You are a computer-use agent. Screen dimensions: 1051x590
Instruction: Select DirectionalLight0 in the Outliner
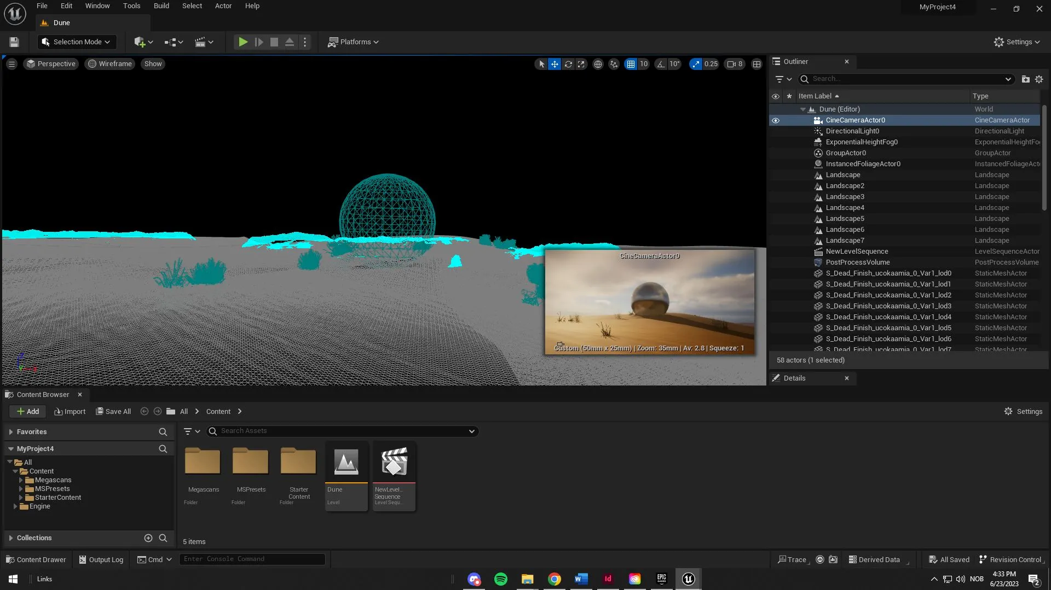(x=852, y=131)
